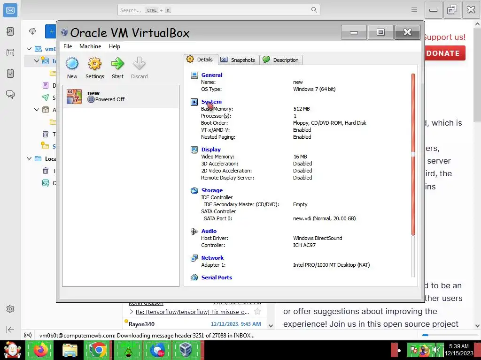Viewport: 481px width, 360px height.
Task: Click the Thunderbird search field
Action: click(x=219, y=10)
